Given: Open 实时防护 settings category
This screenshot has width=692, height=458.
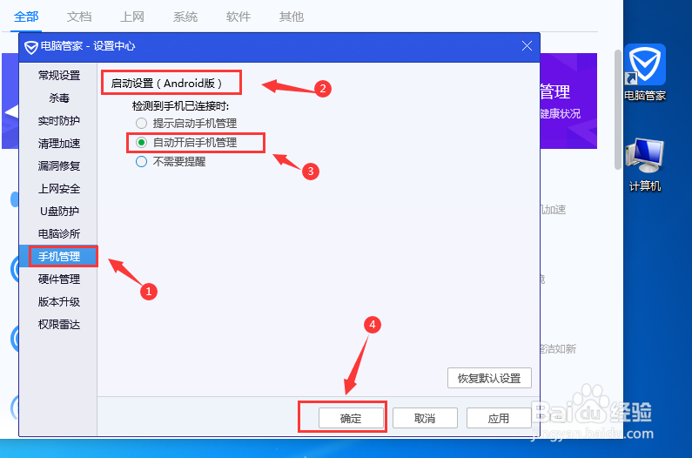Looking at the screenshot, I should (58, 120).
